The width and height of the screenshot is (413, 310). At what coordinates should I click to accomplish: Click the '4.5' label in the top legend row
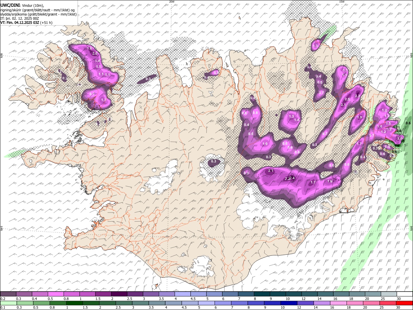tap(193, 299)
